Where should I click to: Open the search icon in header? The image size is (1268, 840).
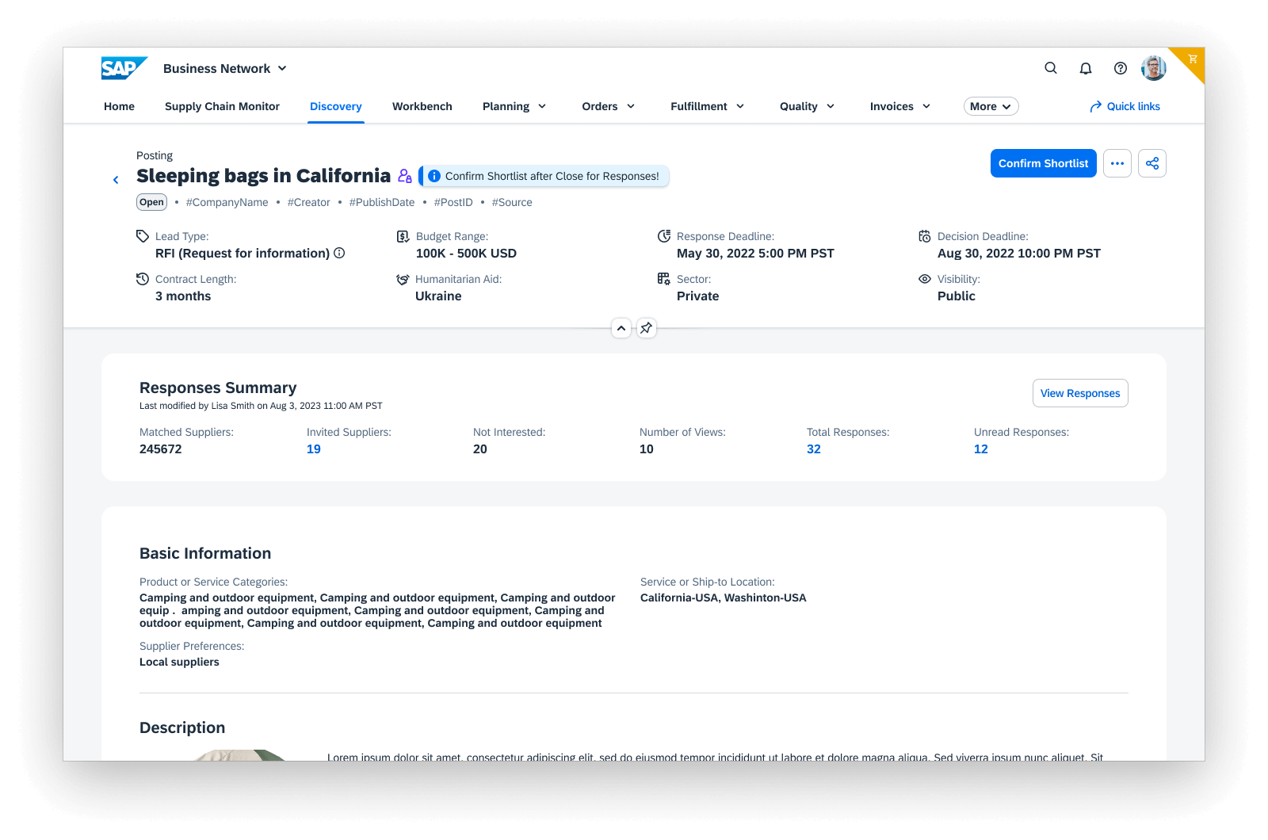point(1051,68)
